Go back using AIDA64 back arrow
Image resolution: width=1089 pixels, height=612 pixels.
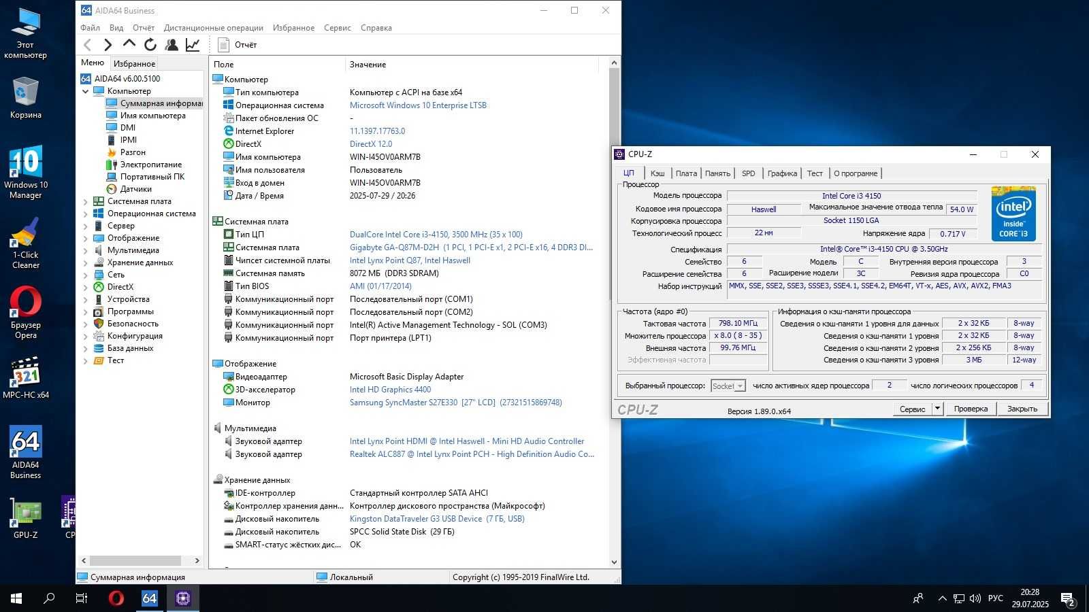click(x=87, y=45)
